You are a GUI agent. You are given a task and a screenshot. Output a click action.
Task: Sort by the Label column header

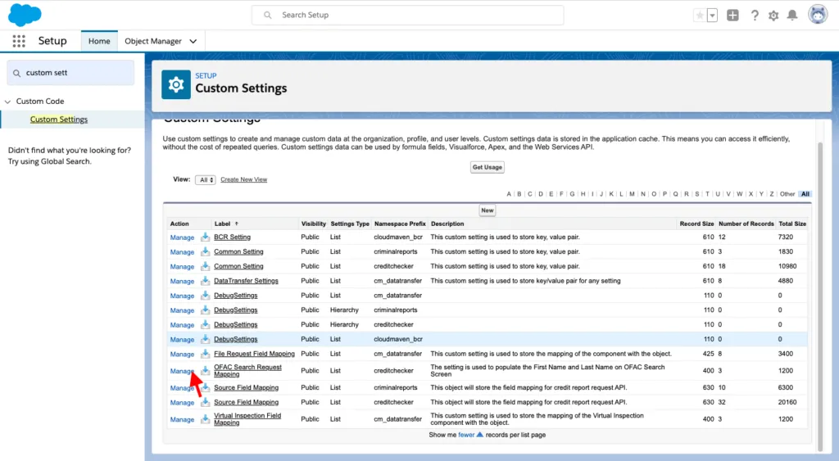222,224
